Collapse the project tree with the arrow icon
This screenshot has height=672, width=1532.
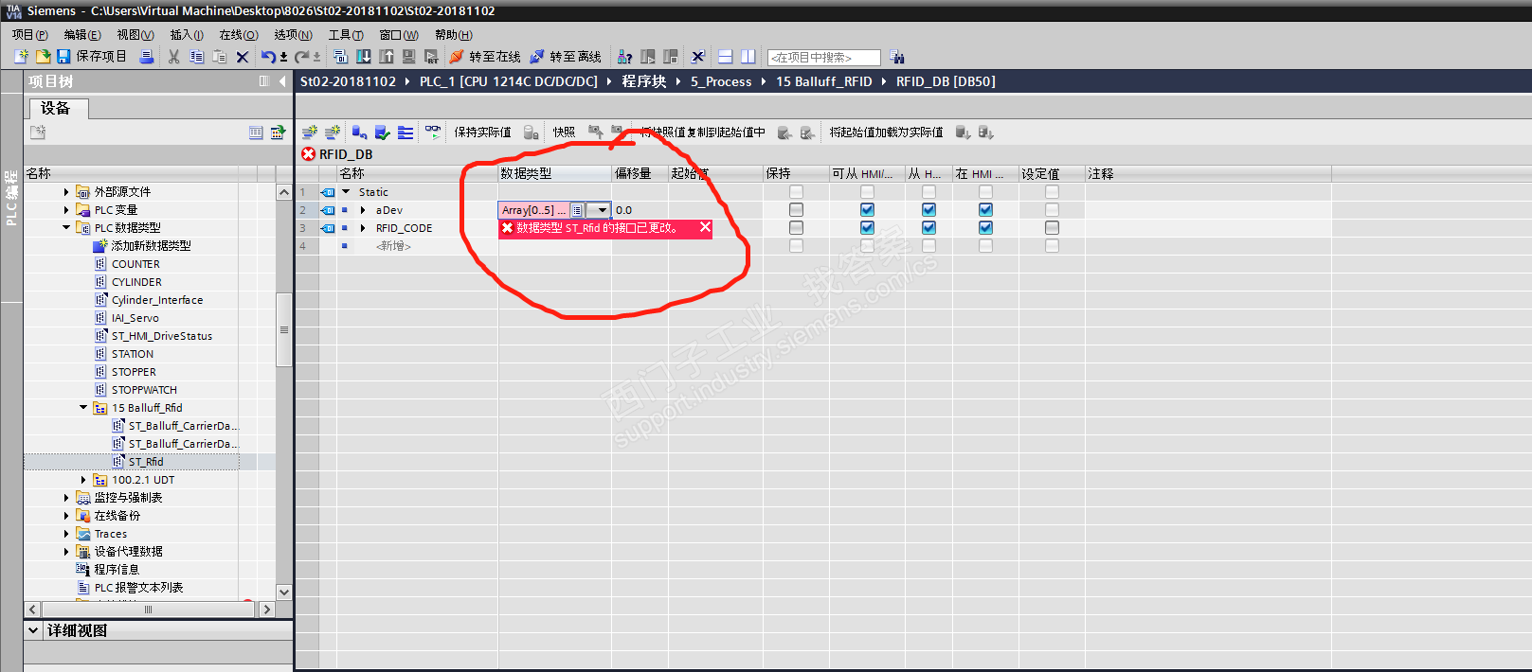pos(282,81)
